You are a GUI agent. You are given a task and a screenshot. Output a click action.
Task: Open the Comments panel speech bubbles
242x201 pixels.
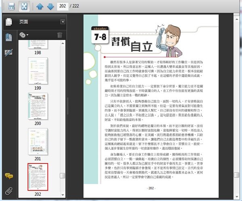(8, 176)
